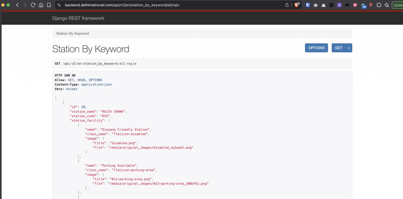Click the share icon in address bar
Viewport: 403px width, 199px height.
pyautogui.click(x=287, y=5)
